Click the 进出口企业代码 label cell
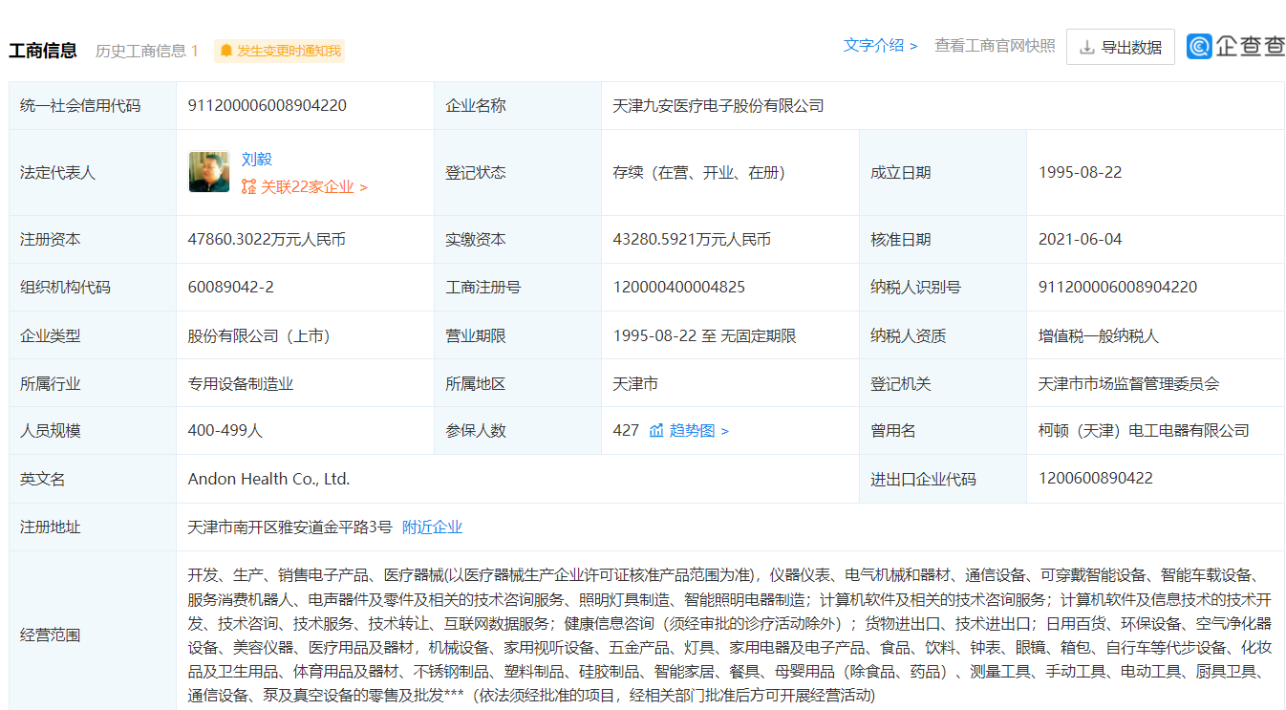 click(x=943, y=480)
